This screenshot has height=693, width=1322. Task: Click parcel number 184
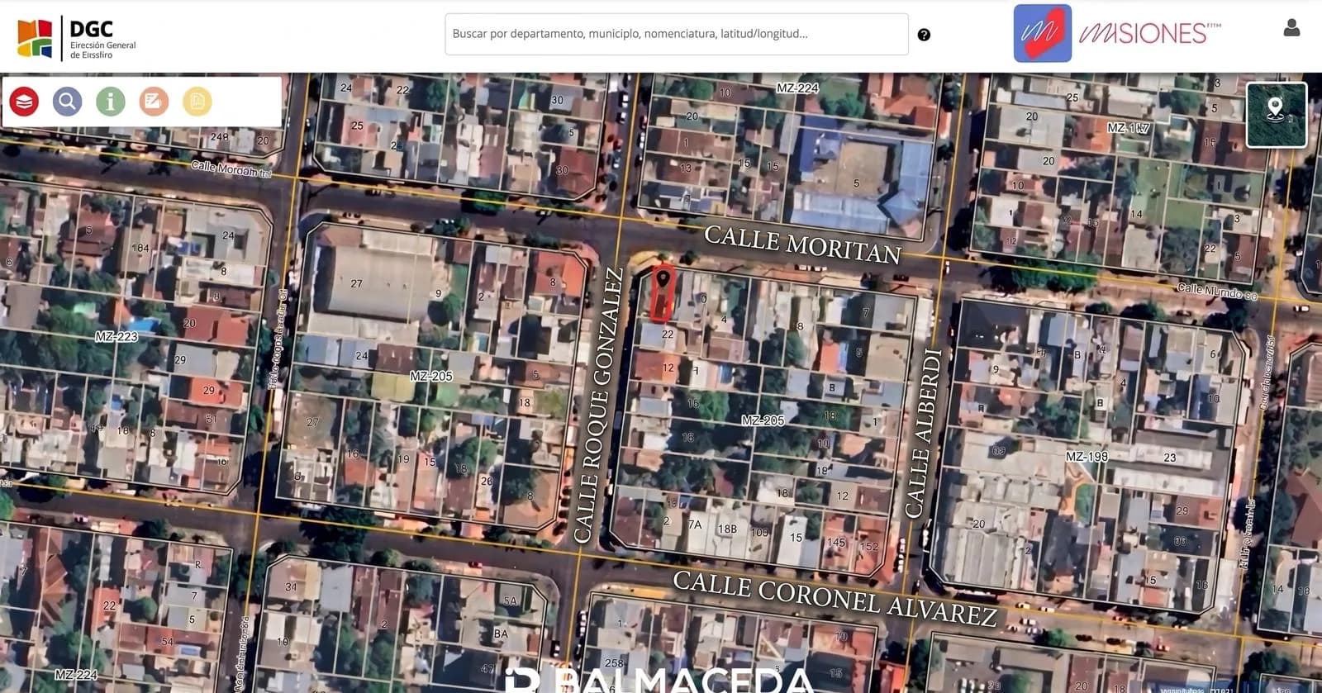(140, 248)
